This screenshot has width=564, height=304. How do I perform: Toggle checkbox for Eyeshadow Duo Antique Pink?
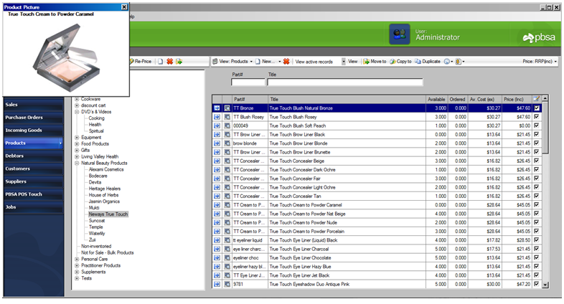coord(536,284)
